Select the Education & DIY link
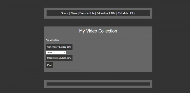The image size is (190, 93). click(106, 13)
